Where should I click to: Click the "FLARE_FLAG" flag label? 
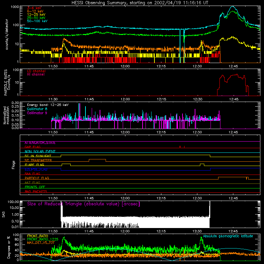[x=34, y=165]
